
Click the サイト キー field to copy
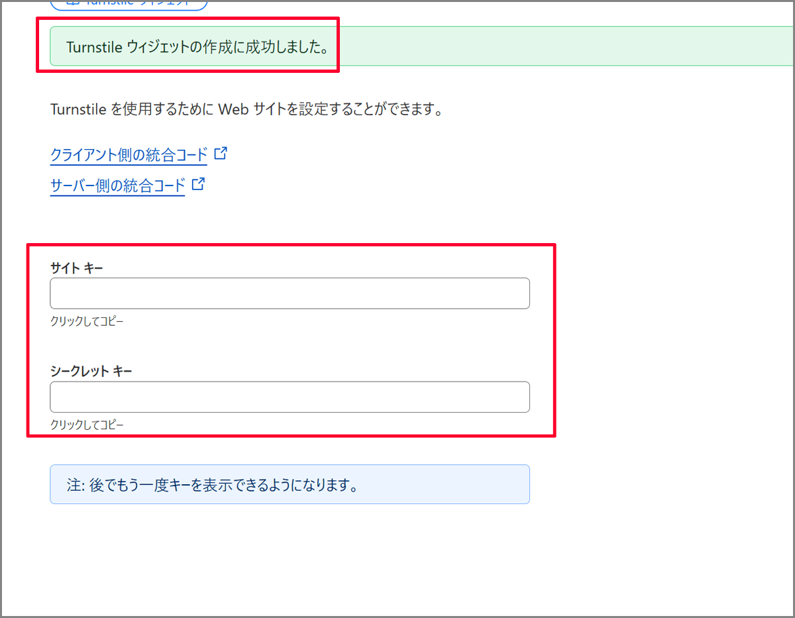point(290,293)
